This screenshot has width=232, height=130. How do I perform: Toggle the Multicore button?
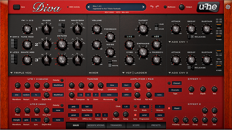[x=165, y=7]
